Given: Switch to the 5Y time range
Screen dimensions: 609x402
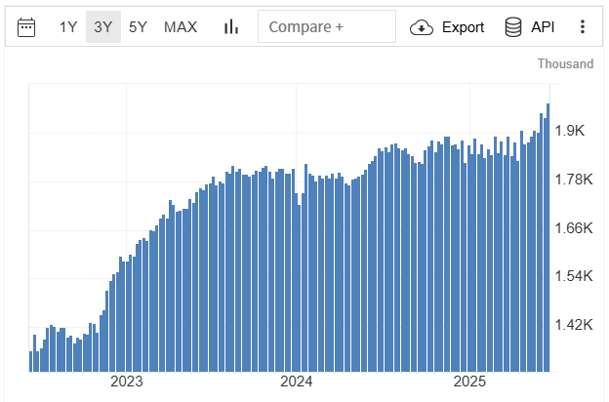Looking at the screenshot, I should (x=138, y=27).
